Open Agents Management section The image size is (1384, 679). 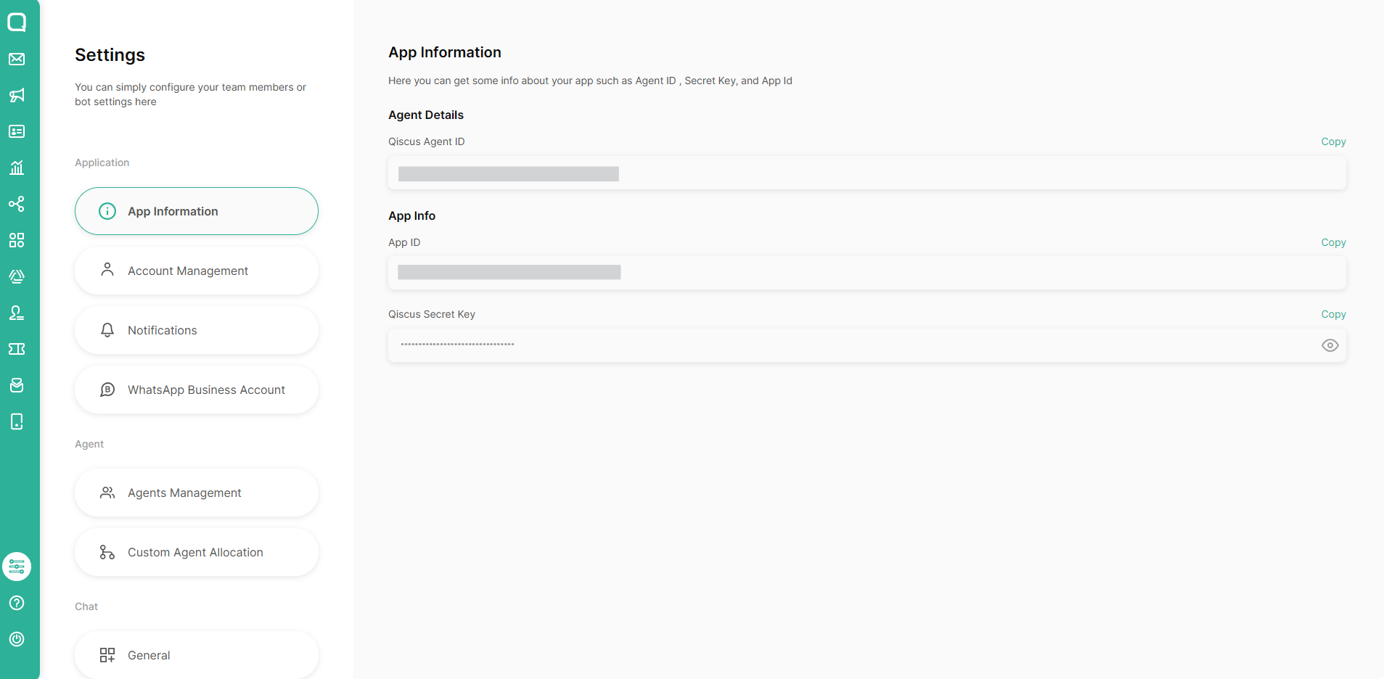[197, 493]
